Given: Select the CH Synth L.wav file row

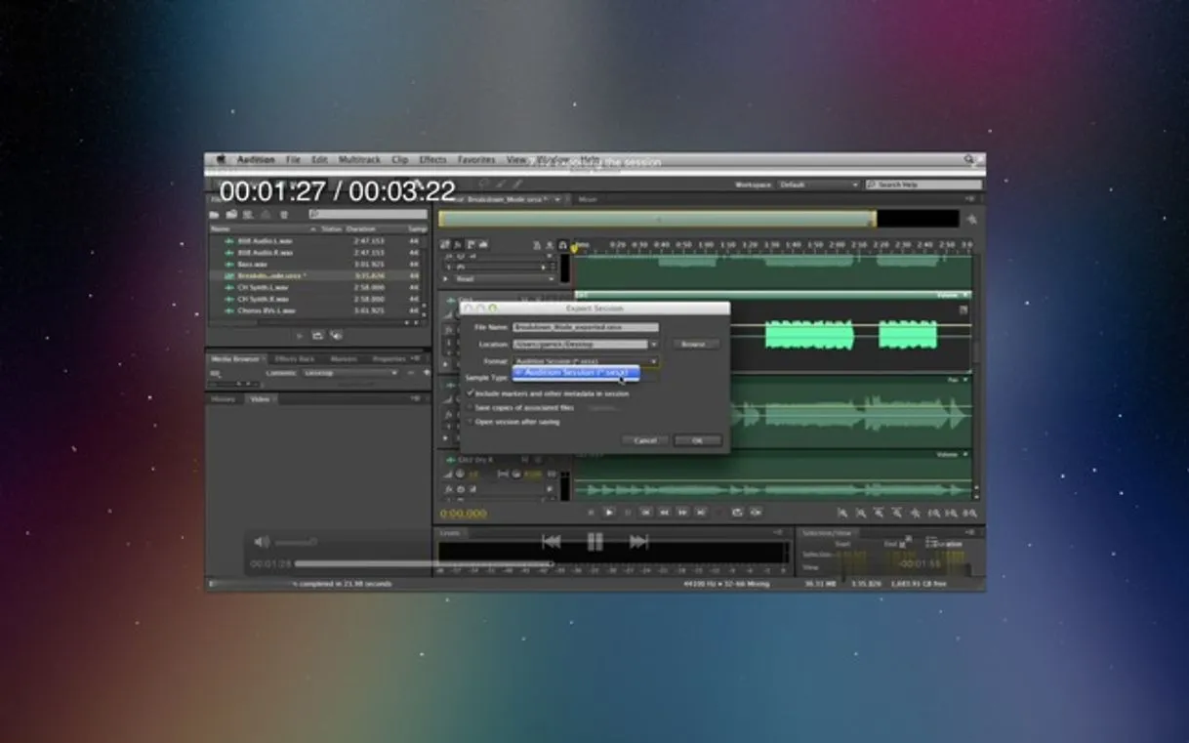Looking at the screenshot, I should pos(315,287).
